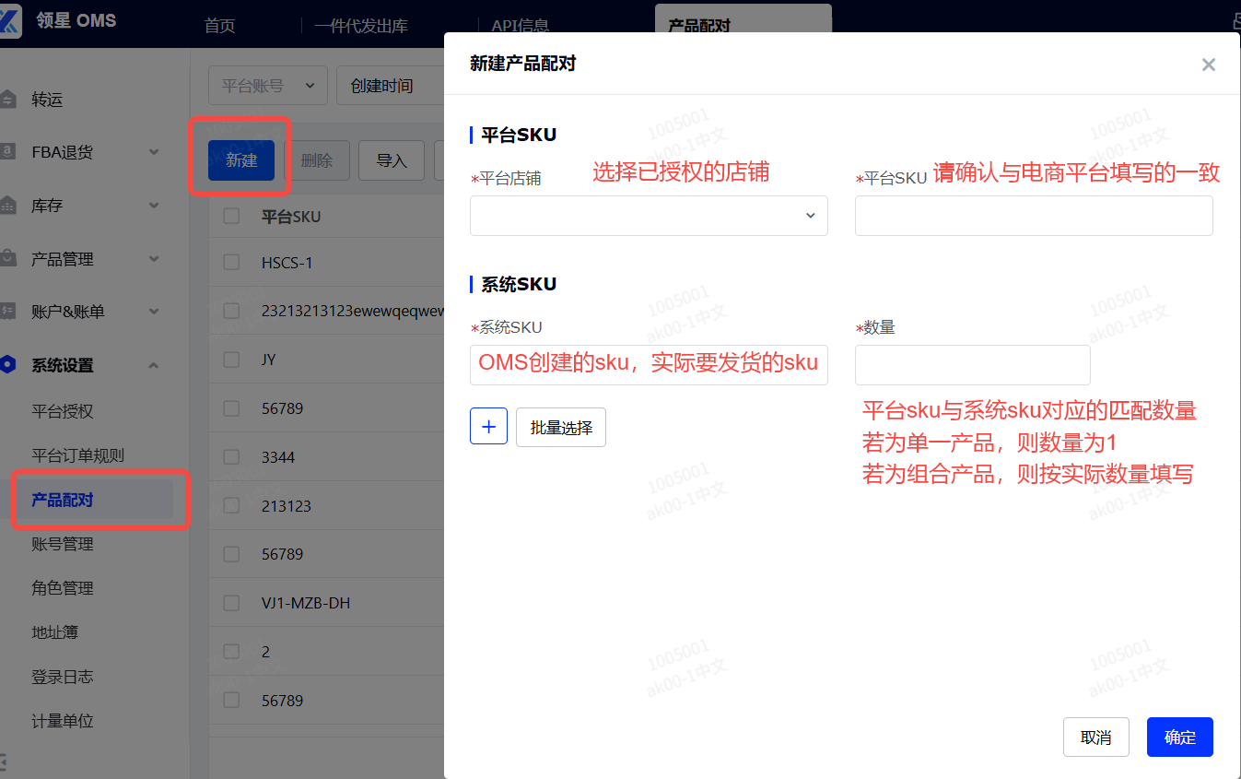
Task: Expand the 产品管理 menu chevron
Action: 154,259
